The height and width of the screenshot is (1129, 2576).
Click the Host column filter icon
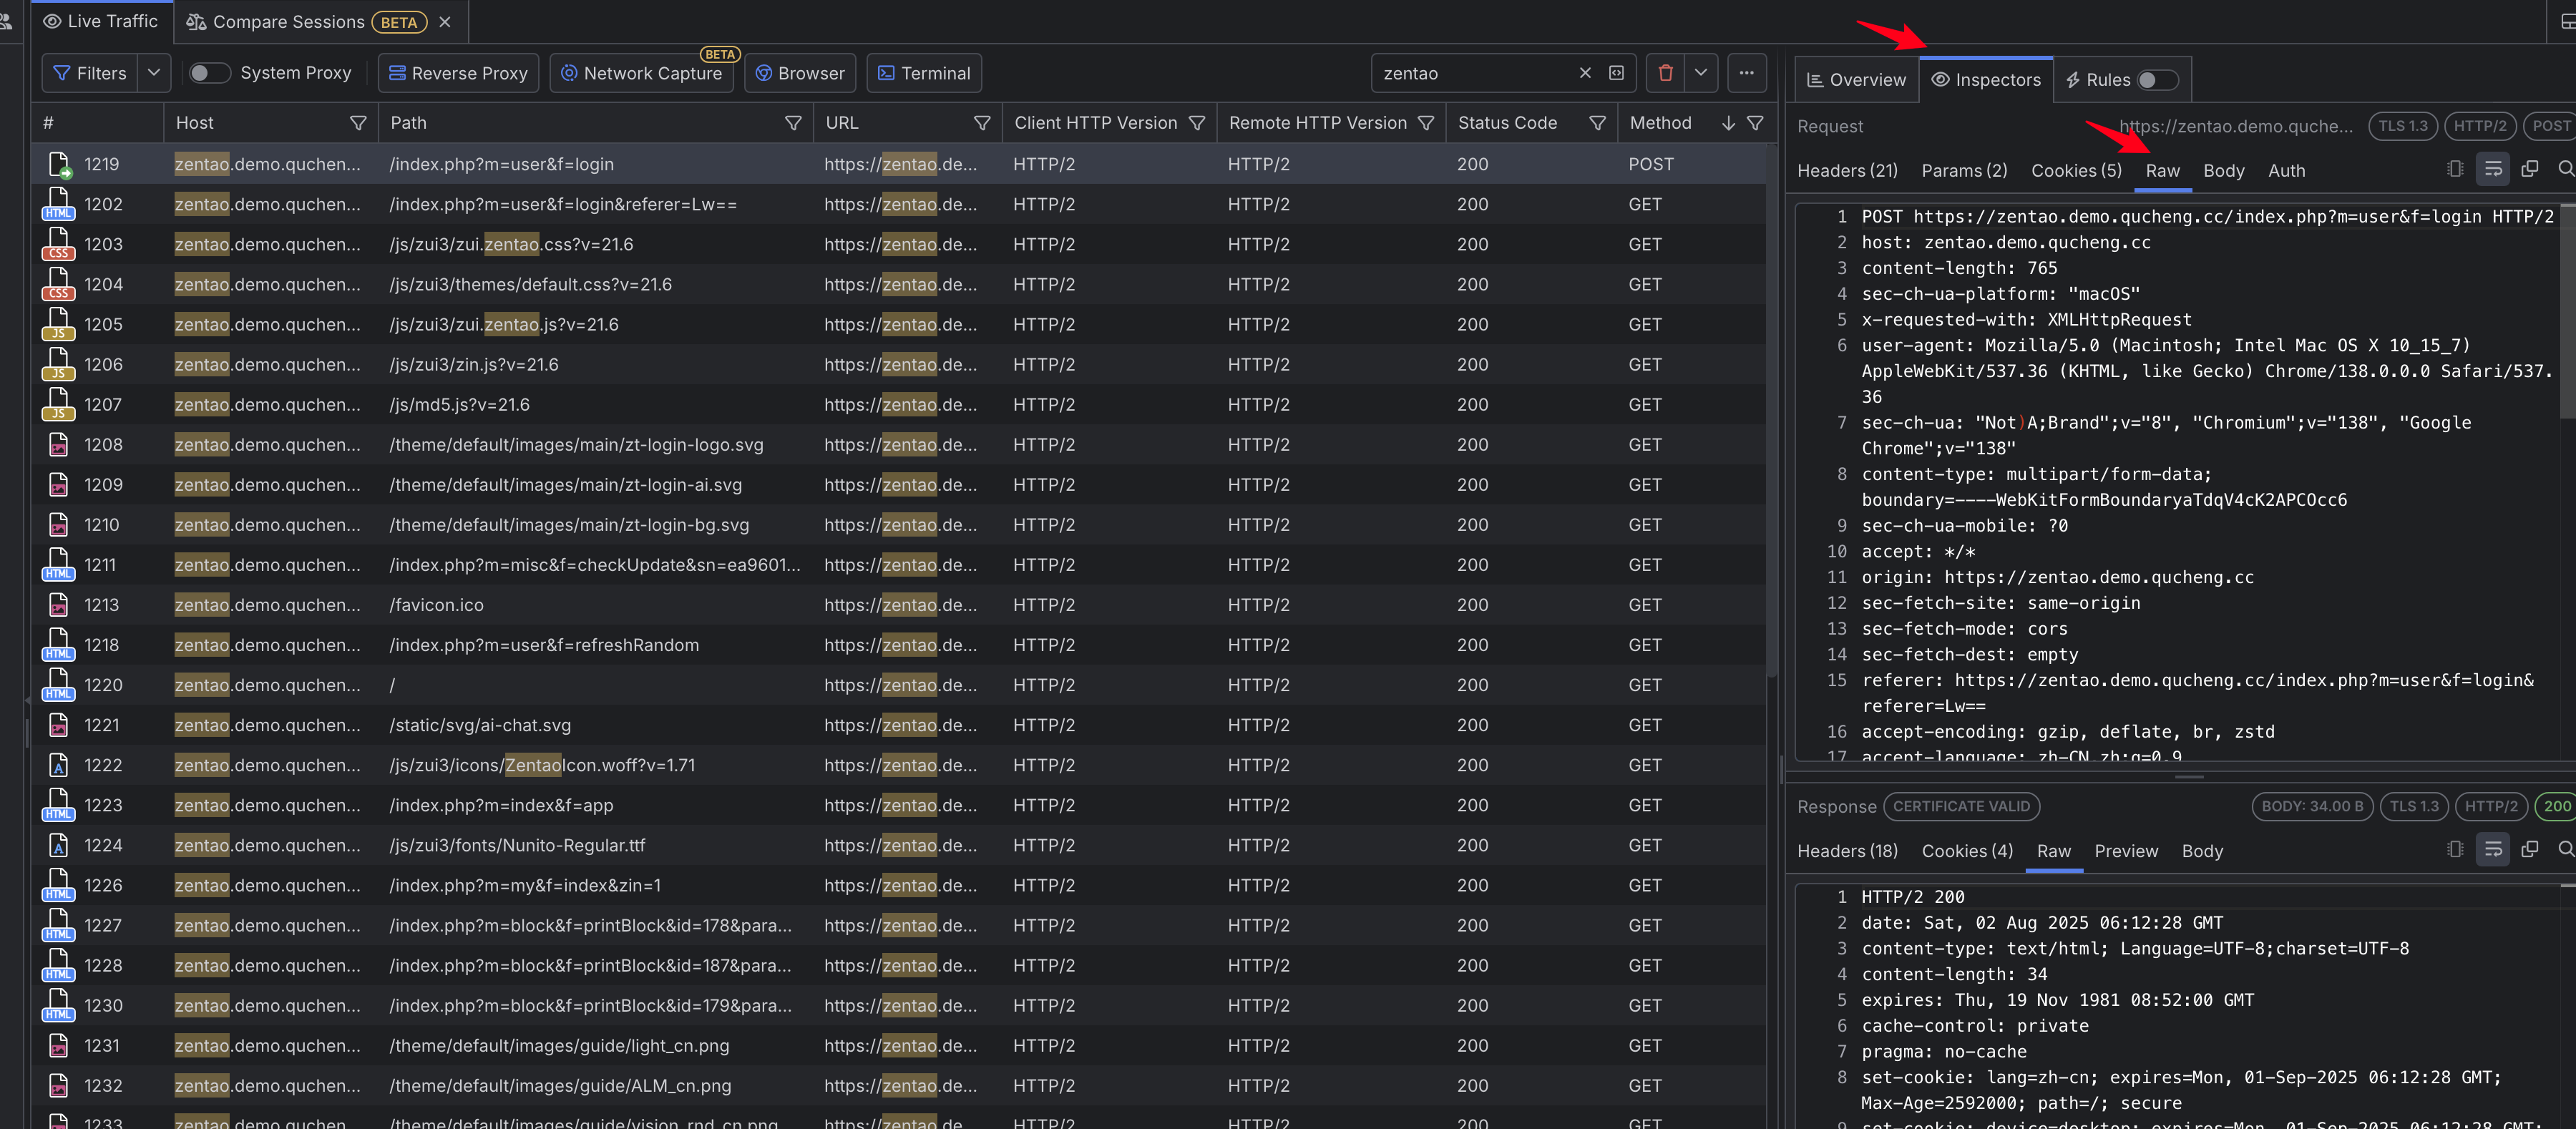tap(358, 123)
